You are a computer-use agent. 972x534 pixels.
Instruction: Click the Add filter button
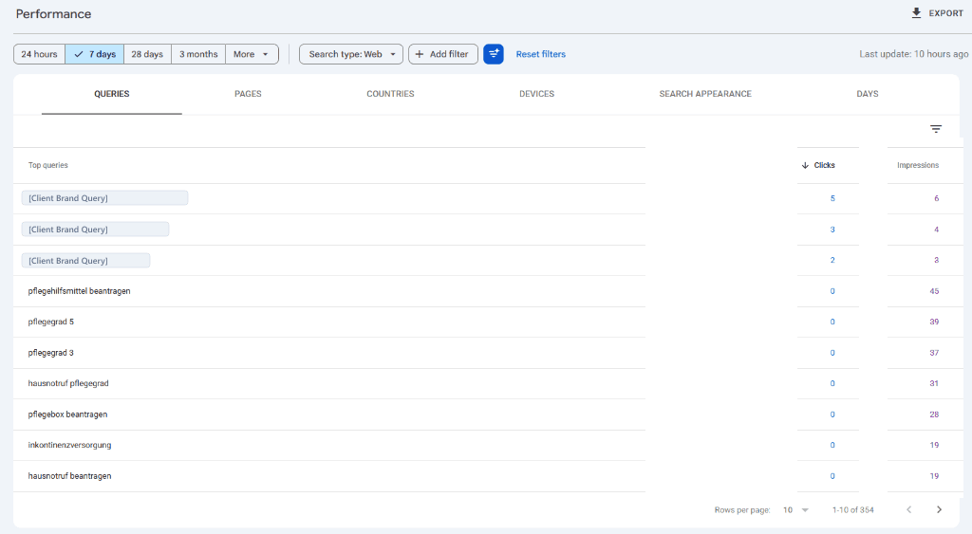(x=442, y=54)
